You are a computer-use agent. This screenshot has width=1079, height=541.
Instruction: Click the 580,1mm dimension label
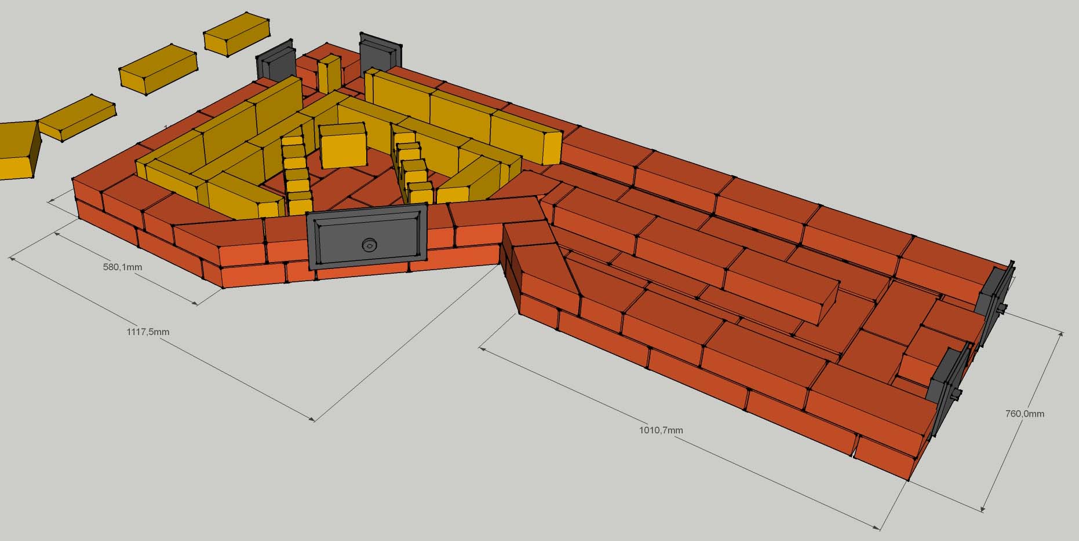(122, 267)
